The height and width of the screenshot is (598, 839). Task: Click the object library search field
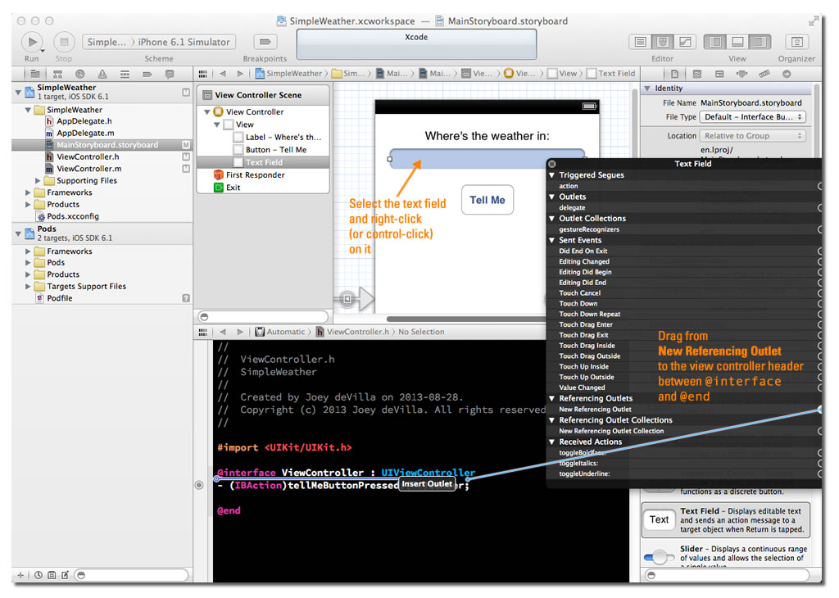pos(728,575)
